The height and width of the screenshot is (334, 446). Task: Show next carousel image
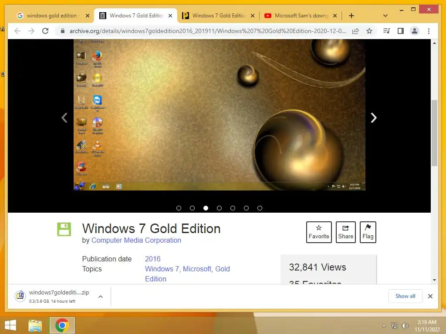click(374, 117)
